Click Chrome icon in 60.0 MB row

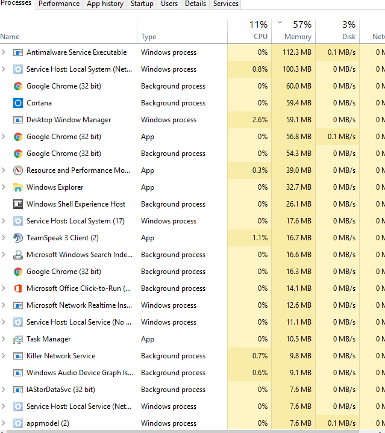(18, 86)
